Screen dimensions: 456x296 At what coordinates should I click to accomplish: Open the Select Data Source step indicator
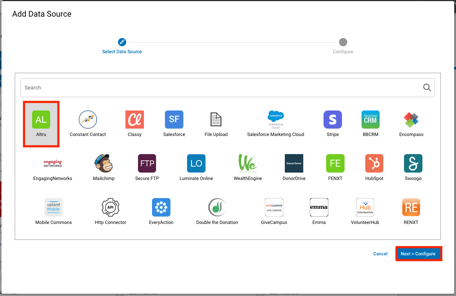click(x=122, y=42)
